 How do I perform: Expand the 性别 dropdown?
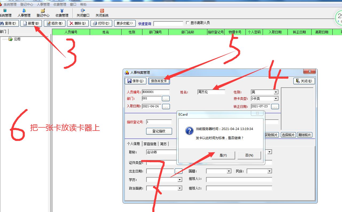pos(276,92)
